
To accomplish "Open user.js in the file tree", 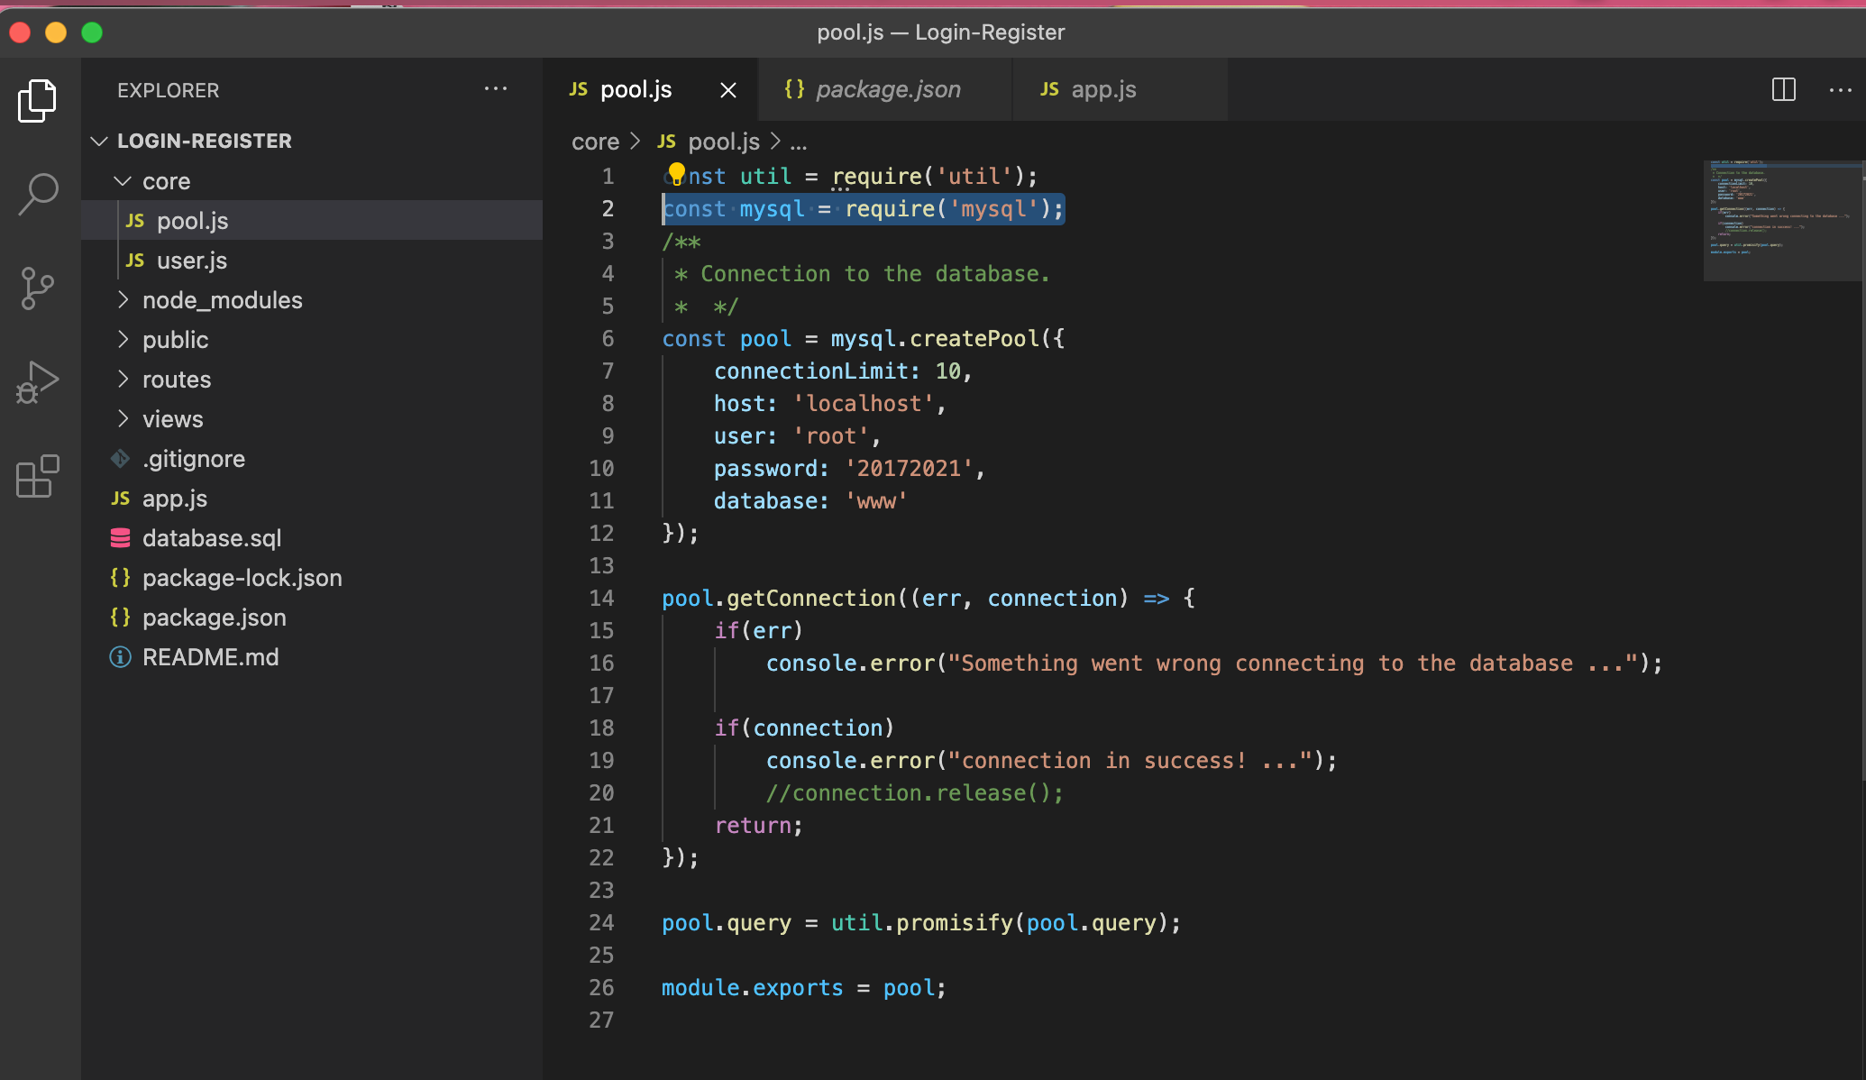I will click(x=191, y=261).
